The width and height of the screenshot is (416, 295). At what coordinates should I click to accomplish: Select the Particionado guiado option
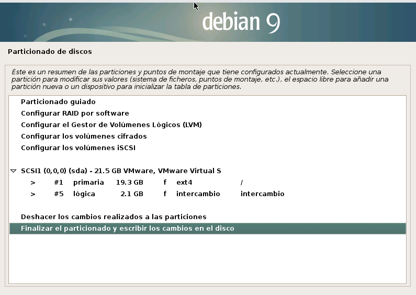click(x=208, y=102)
